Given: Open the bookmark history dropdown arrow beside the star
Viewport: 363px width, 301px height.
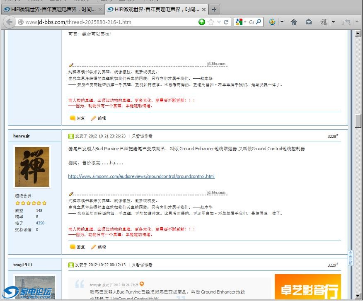Looking at the screenshot, I should click(x=219, y=22).
